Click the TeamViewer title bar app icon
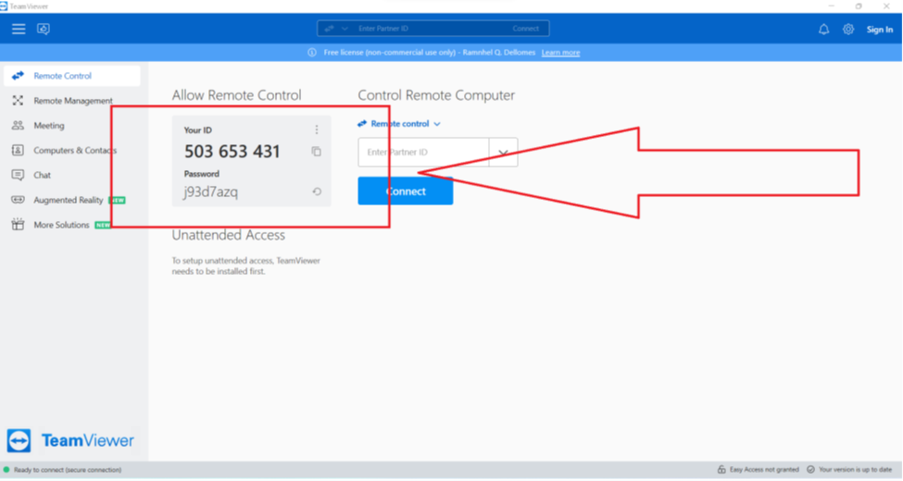The image size is (903, 481). point(4,6)
